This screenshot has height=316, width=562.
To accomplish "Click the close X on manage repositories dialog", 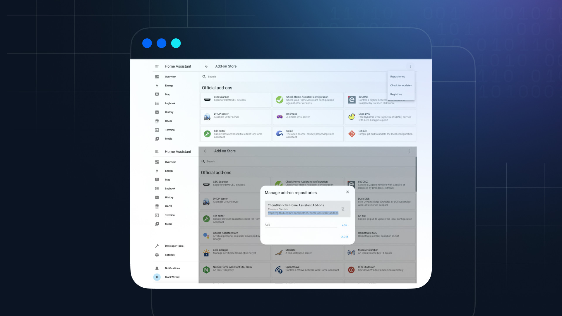I will (347, 192).
